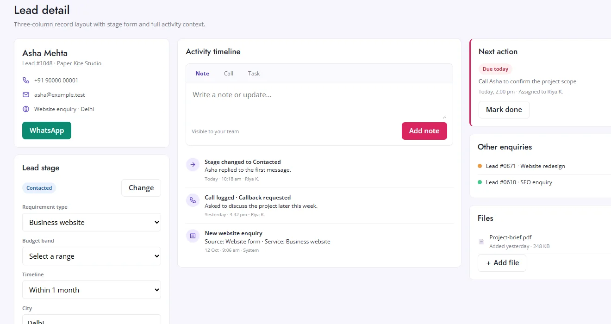Open the Project-brief.pdf file
Viewport: 611px width, 324px height.
(511, 237)
